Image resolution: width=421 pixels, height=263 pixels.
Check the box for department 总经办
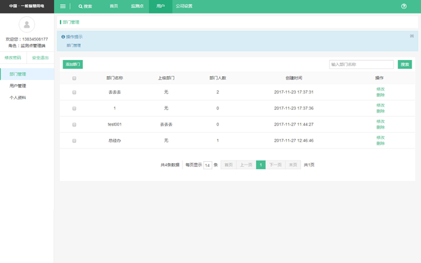point(74,141)
